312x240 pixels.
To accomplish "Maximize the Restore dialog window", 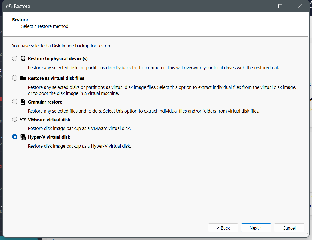I will 280,6.
